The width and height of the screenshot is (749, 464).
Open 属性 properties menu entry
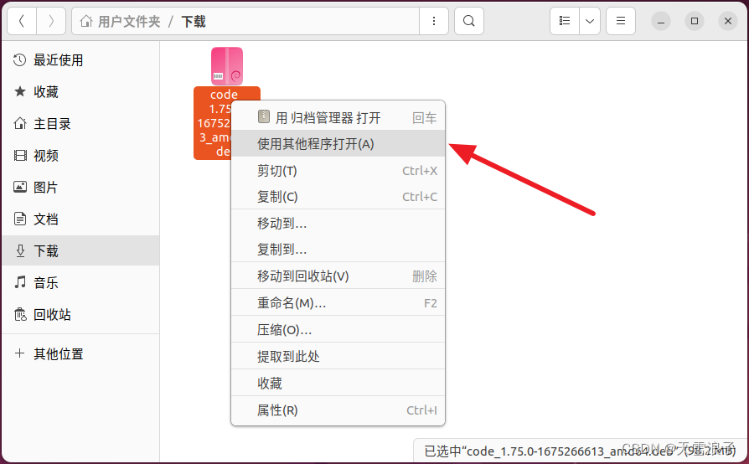(277, 410)
